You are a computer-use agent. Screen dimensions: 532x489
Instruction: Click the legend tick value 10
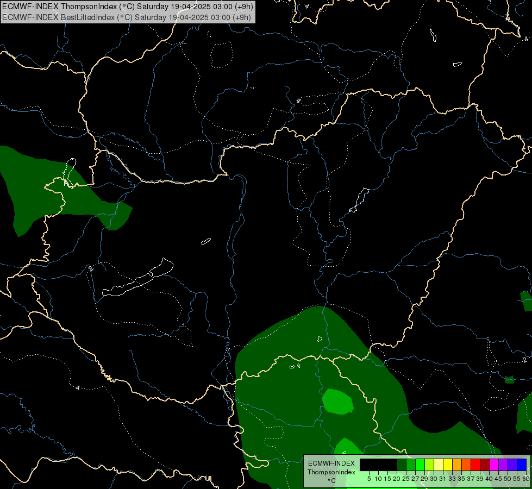point(378,479)
